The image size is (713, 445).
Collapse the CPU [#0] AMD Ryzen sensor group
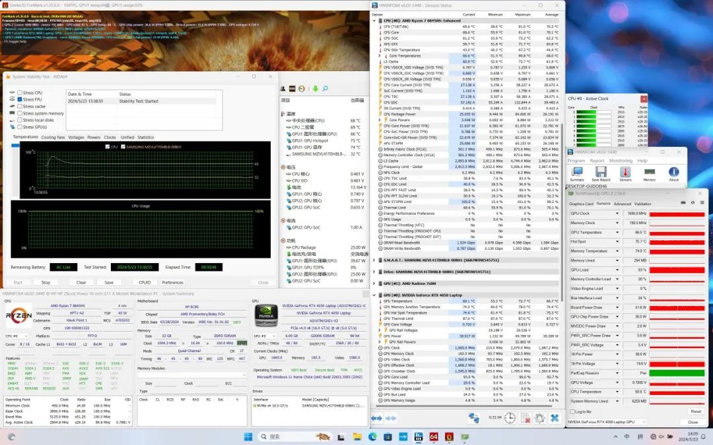coord(375,20)
